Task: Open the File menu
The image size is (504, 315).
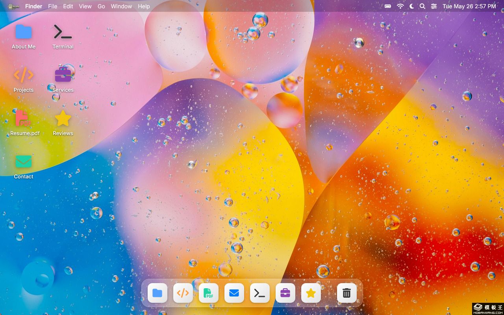Action: point(53,6)
